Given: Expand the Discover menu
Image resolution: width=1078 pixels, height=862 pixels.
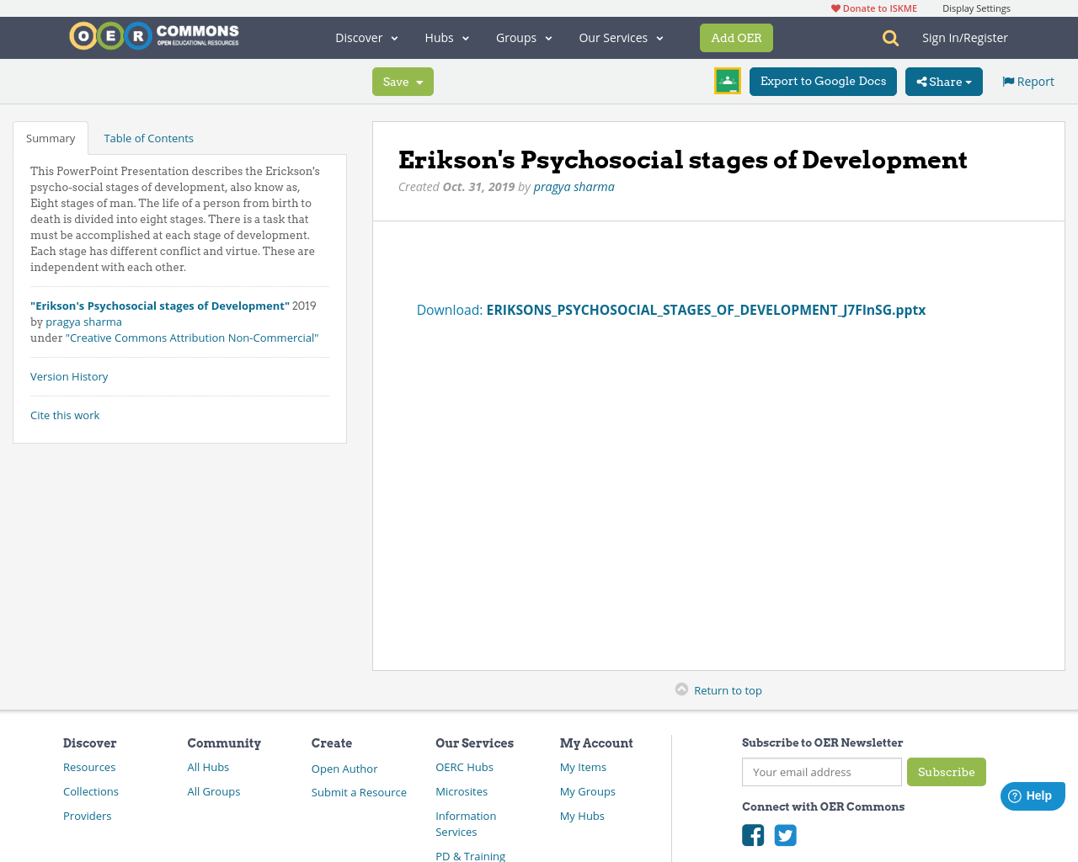Looking at the screenshot, I should (x=366, y=38).
